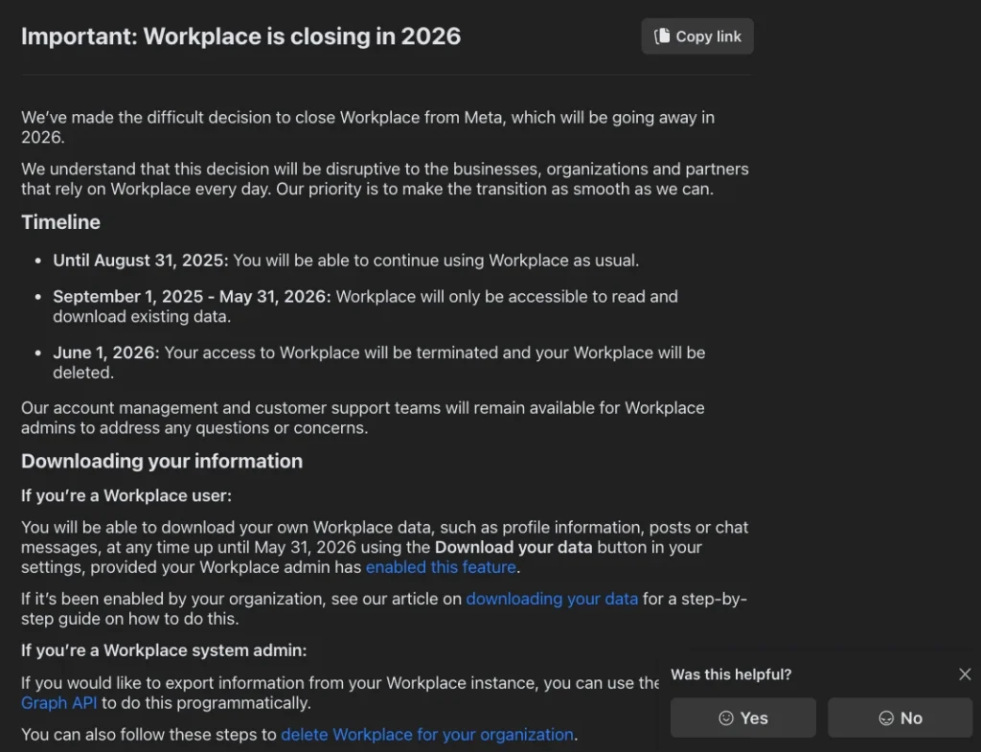This screenshot has height=752, width=981.
Task: Click the Copy link button
Action: [697, 36]
